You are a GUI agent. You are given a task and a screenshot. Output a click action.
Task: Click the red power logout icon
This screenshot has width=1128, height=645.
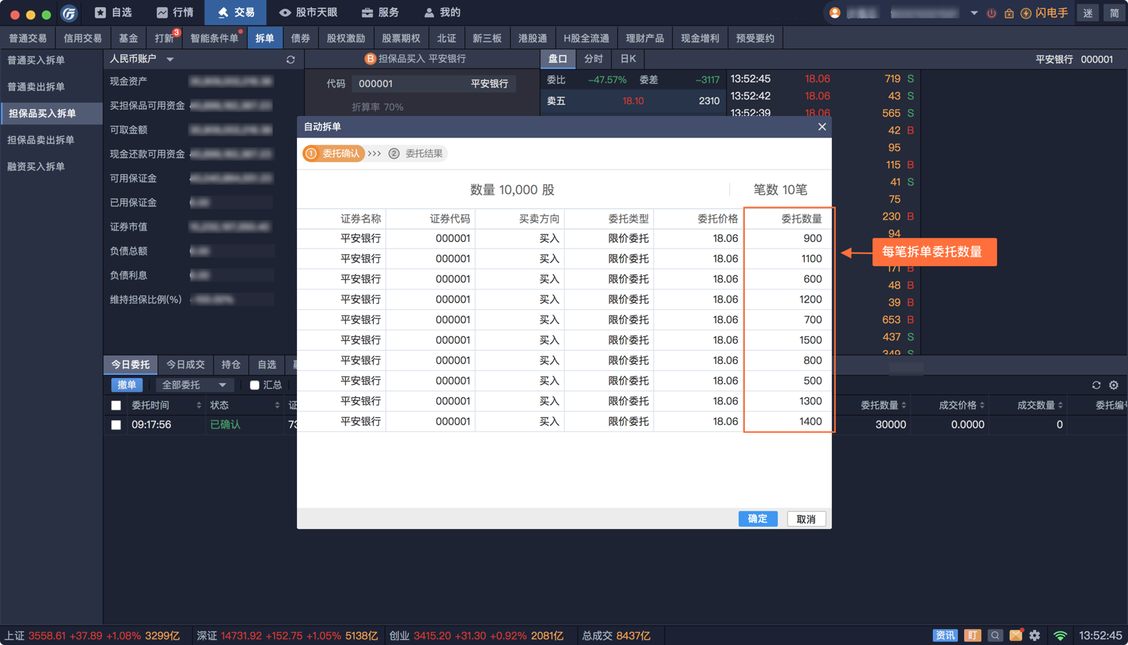click(991, 14)
